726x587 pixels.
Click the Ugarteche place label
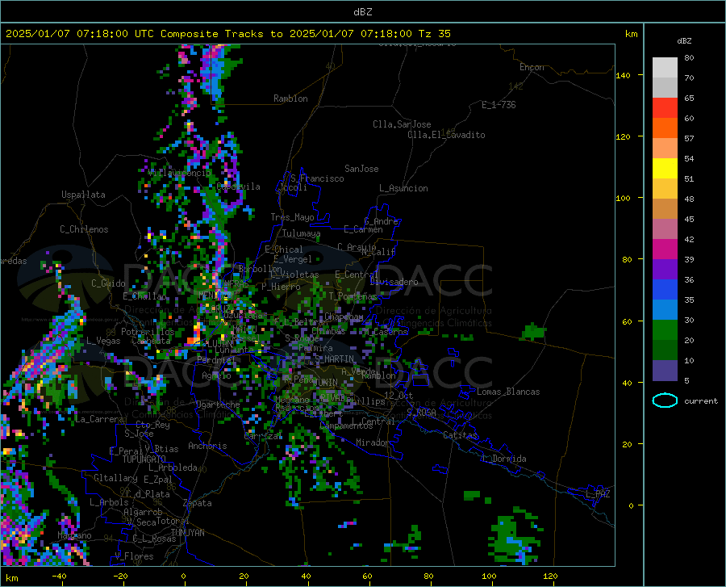[x=218, y=405]
